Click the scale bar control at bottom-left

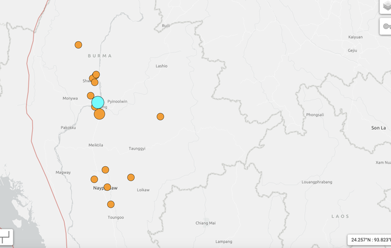point(5,236)
